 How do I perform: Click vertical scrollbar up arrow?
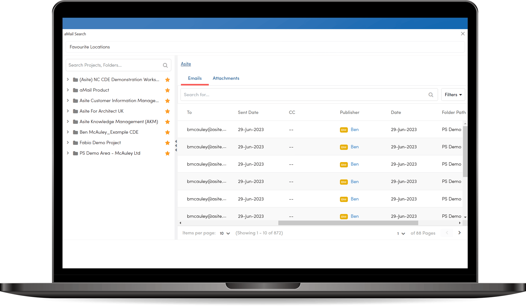point(465,124)
